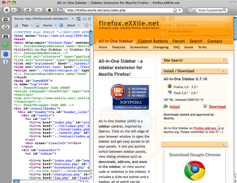Open the MultiPanel settings gear menu
237x183 pixels.
coord(87,25)
